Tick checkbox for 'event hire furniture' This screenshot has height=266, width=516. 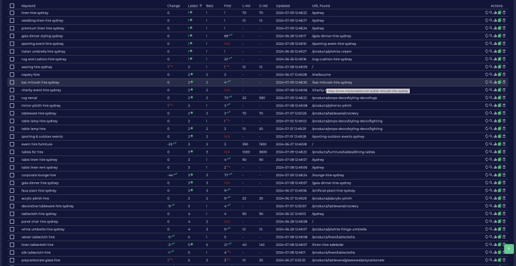(x=12, y=144)
